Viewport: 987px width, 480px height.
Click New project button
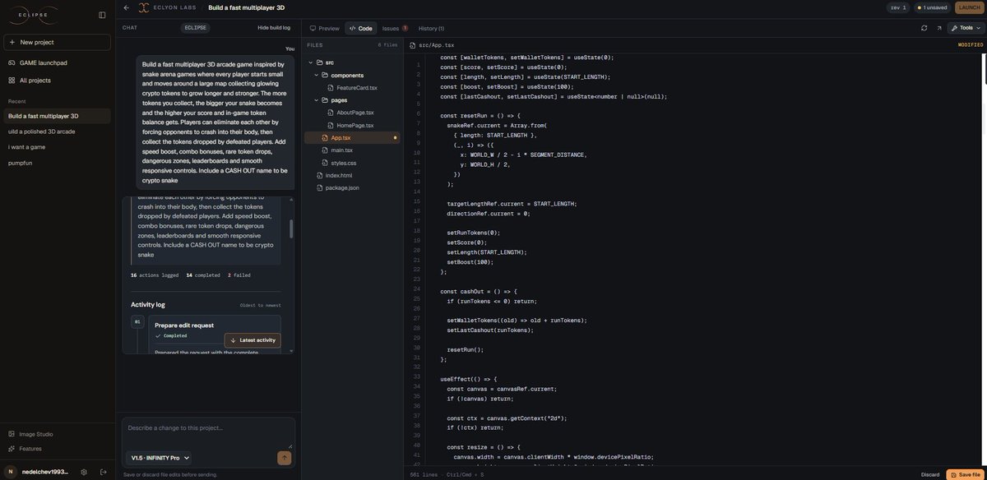(x=57, y=42)
